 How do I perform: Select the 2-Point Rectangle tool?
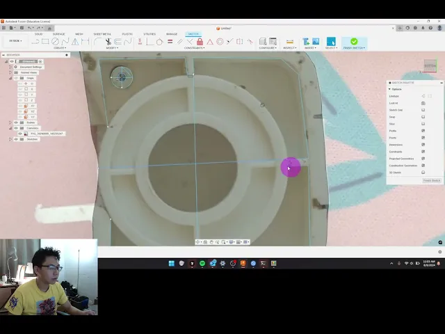pos(45,42)
